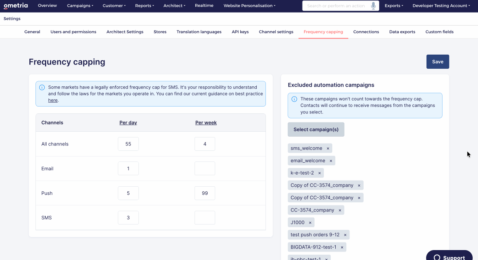Click the J1000 tag text
The width and height of the screenshot is (478, 260).
tap(298, 222)
